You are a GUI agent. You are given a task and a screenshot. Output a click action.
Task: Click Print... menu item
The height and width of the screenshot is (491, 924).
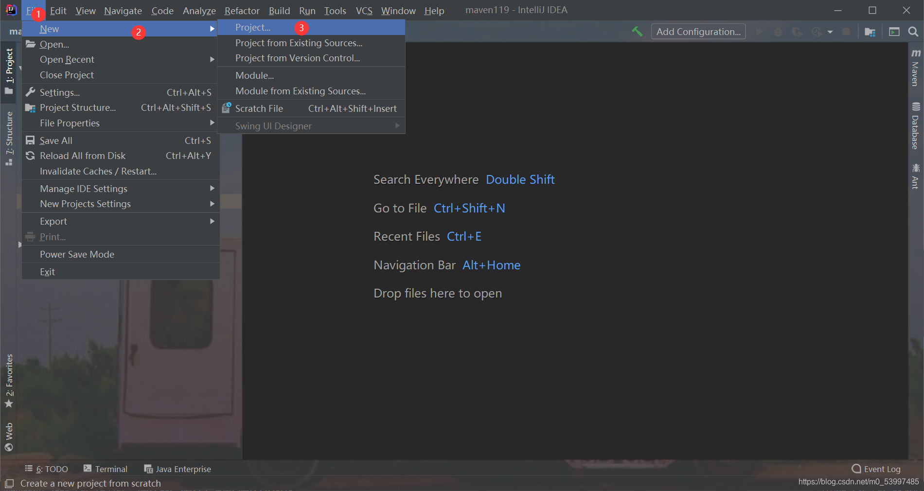(x=121, y=237)
